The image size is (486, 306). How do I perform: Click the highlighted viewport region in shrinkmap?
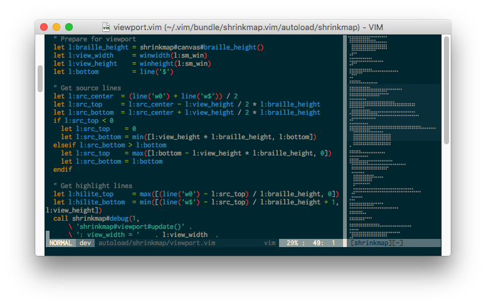pos(395,112)
